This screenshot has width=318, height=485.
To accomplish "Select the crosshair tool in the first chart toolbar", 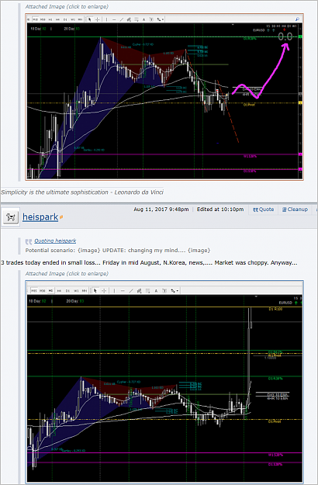I will click(x=98, y=19).
